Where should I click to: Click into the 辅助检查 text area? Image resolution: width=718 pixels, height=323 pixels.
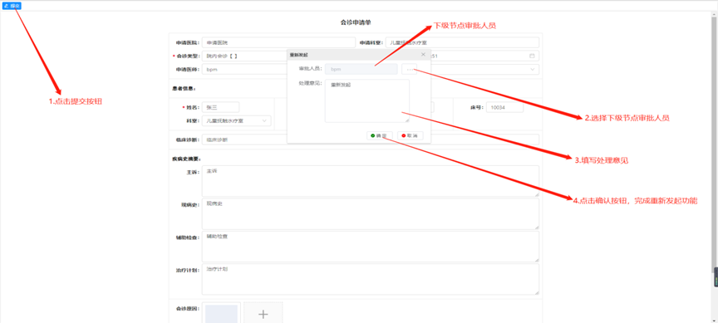pos(371,246)
